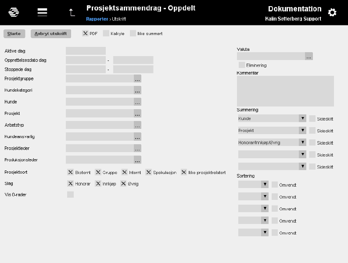Click the Valuta input field
This screenshot has width=348, height=263.
(271, 56)
